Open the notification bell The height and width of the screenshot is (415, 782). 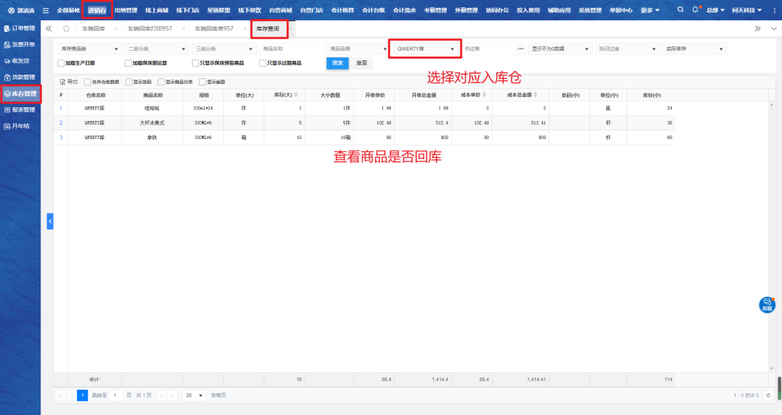tap(695, 10)
